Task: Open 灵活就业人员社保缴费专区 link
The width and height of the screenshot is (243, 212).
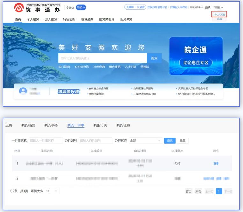Action: [193, 88]
